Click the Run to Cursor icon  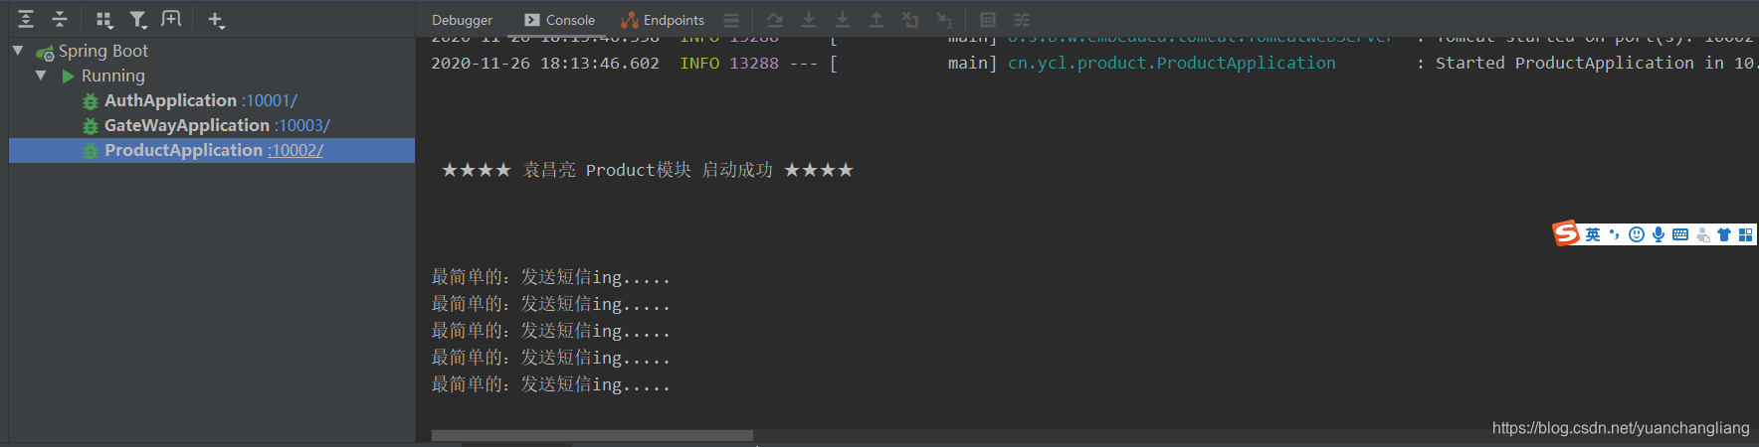[x=944, y=20]
